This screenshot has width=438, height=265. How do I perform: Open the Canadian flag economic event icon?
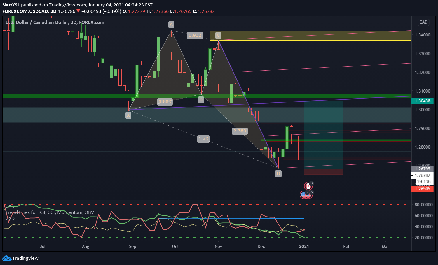308,186
